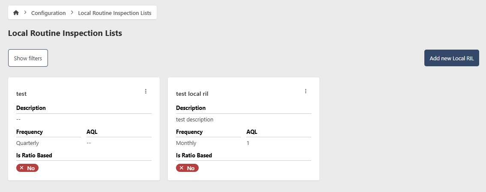Screen dimensions: 486x192
Task: Open the card titled test
Action: coord(21,94)
